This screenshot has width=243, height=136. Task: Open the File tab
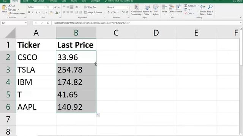[5, 1]
